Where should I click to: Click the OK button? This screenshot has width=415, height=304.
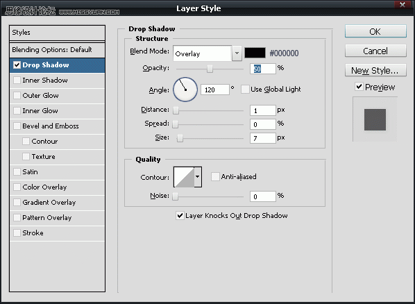[x=375, y=31]
